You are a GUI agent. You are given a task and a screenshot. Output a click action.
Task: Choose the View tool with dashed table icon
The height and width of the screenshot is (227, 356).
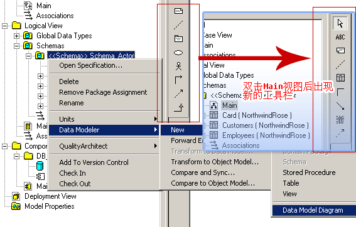tap(340, 120)
